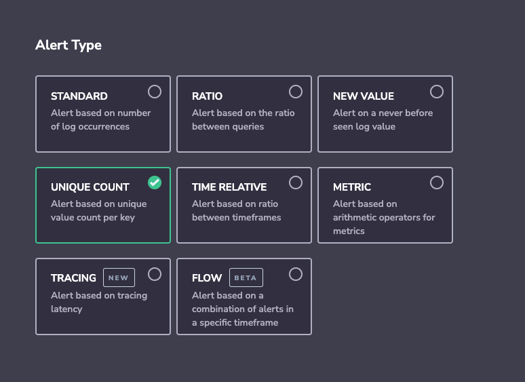Select the Standard alert radio button

tap(155, 92)
